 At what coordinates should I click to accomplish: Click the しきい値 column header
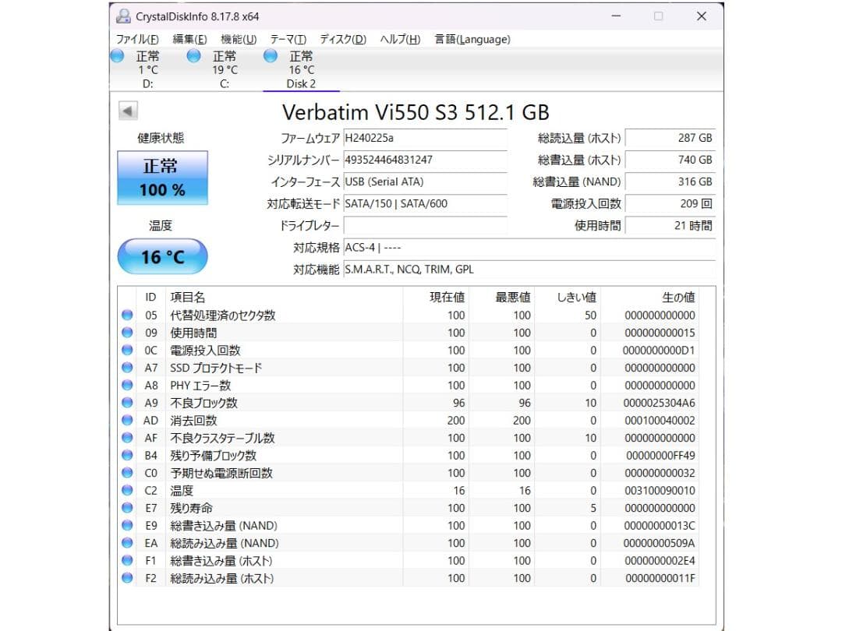click(x=568, y=298)
